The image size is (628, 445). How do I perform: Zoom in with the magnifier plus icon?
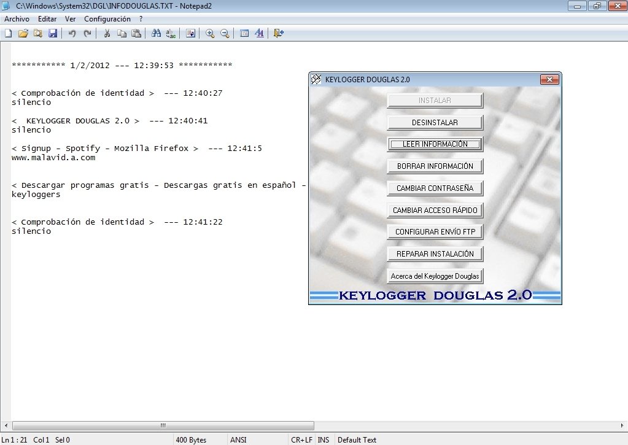210,34
